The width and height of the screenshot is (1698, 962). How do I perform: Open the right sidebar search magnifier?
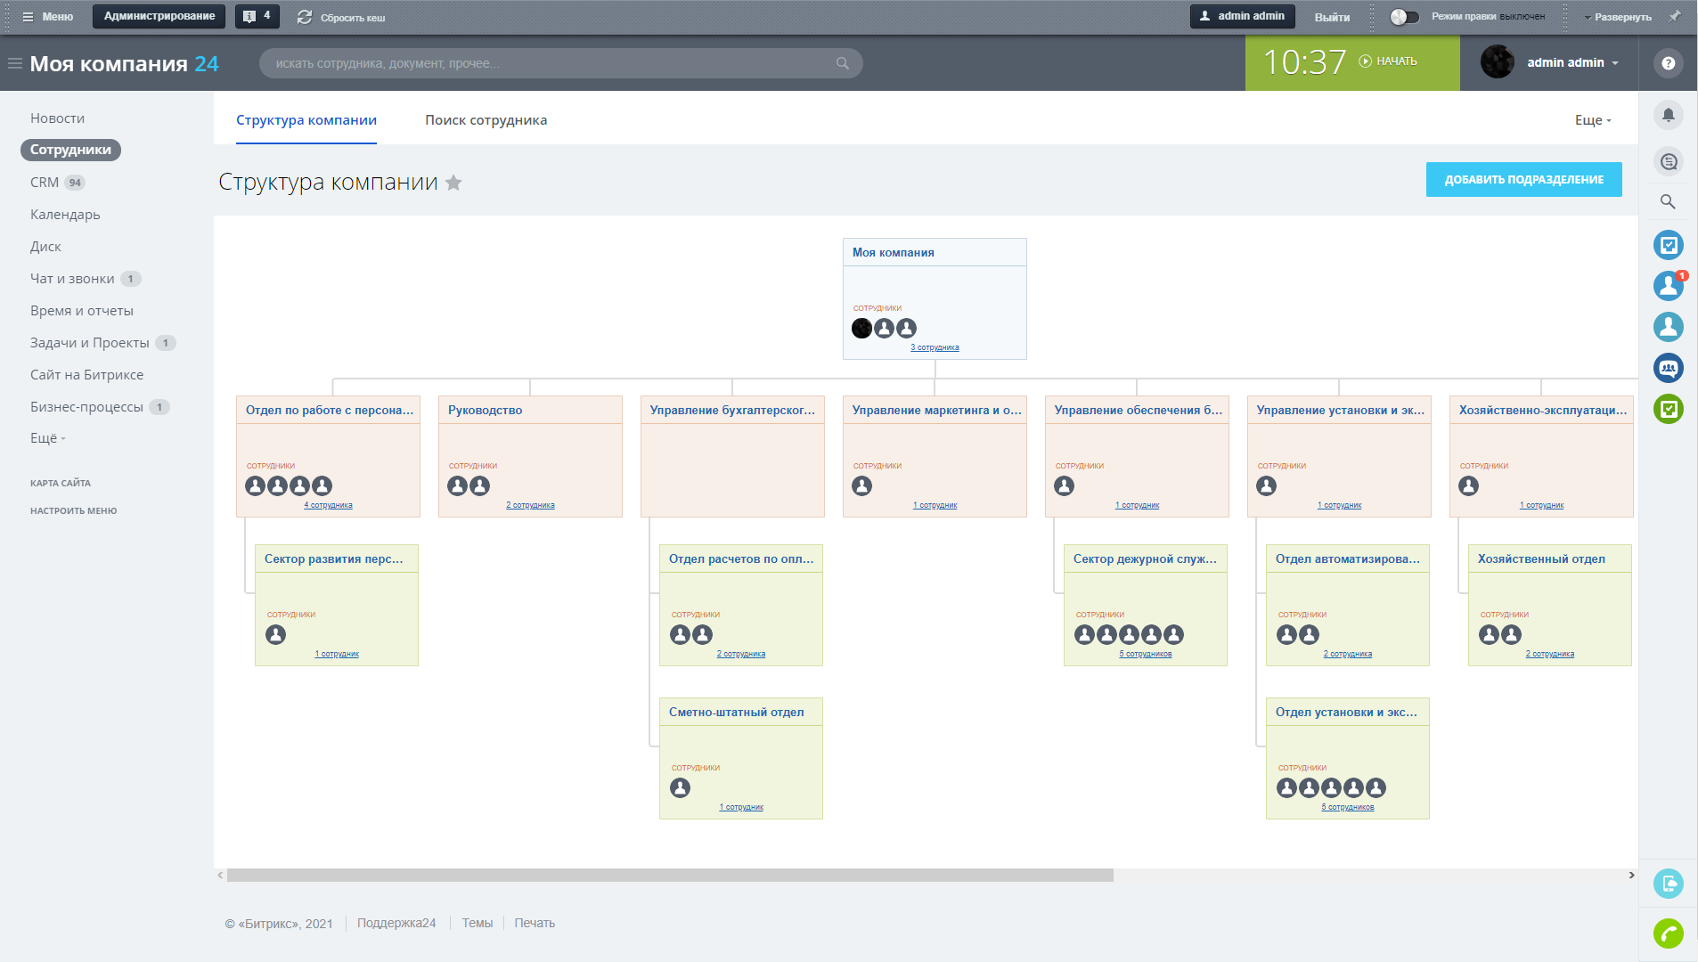click(x=1668, y=201)
